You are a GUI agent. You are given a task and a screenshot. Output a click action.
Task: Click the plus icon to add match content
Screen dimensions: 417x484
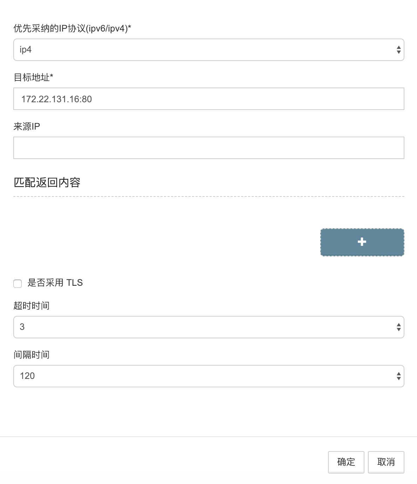click(362, 242)
